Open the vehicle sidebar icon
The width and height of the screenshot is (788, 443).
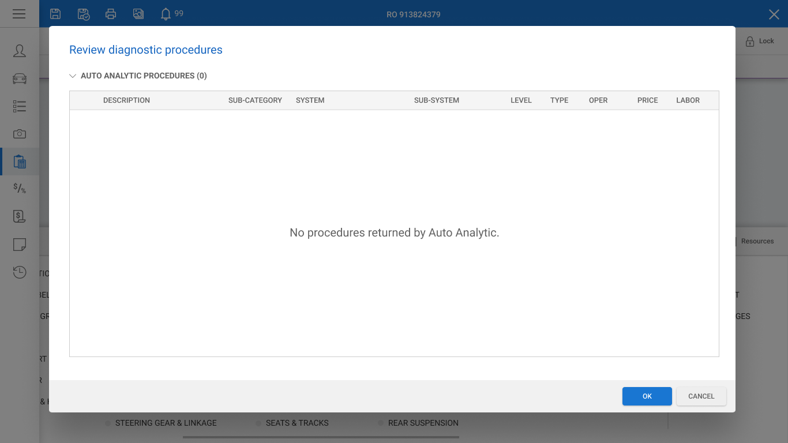point(20,78)
